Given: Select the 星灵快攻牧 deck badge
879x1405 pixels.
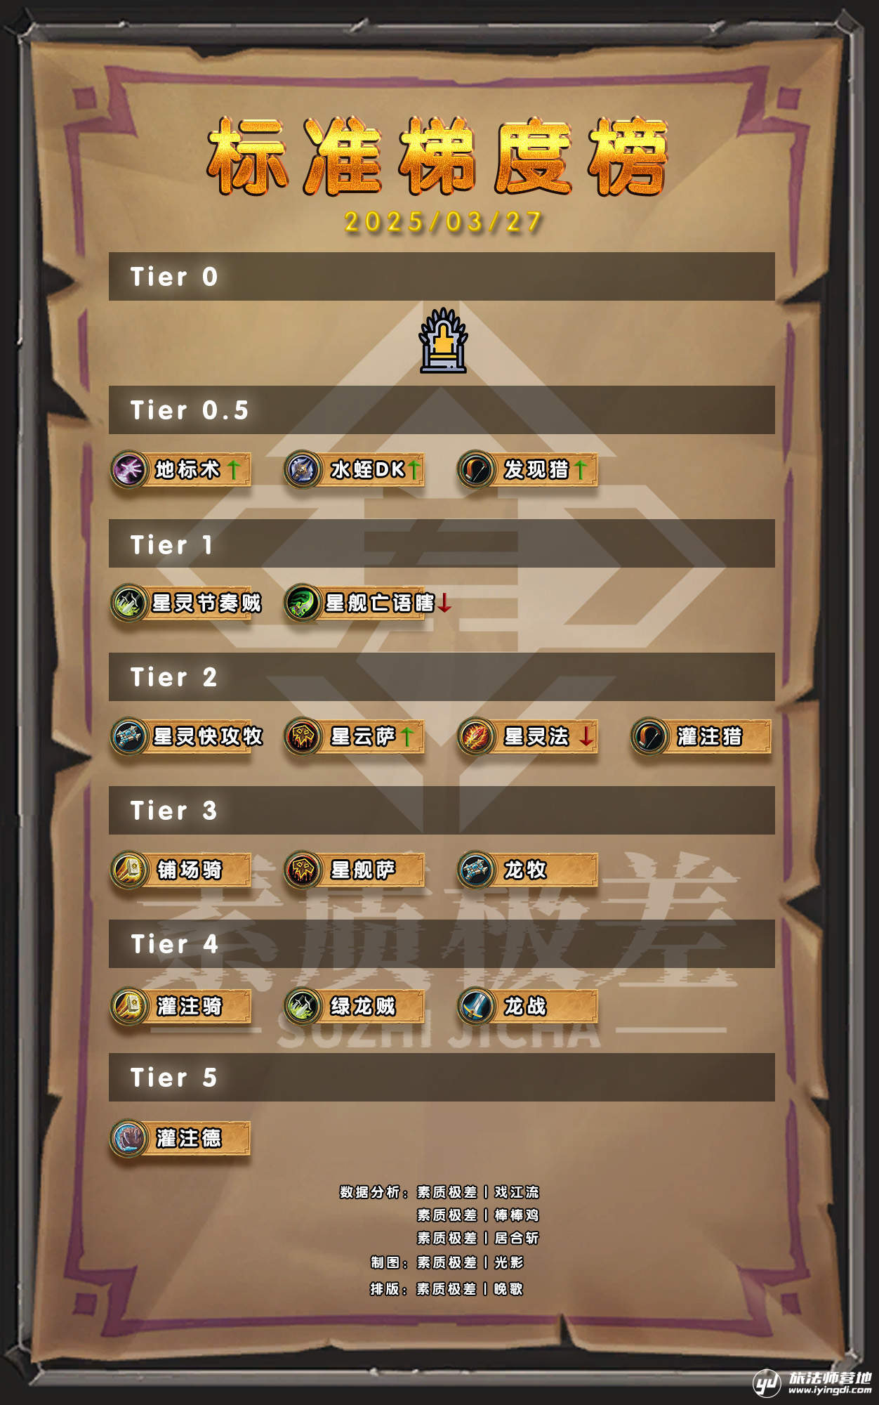Looking at the screenshot, I should (187, 736).
